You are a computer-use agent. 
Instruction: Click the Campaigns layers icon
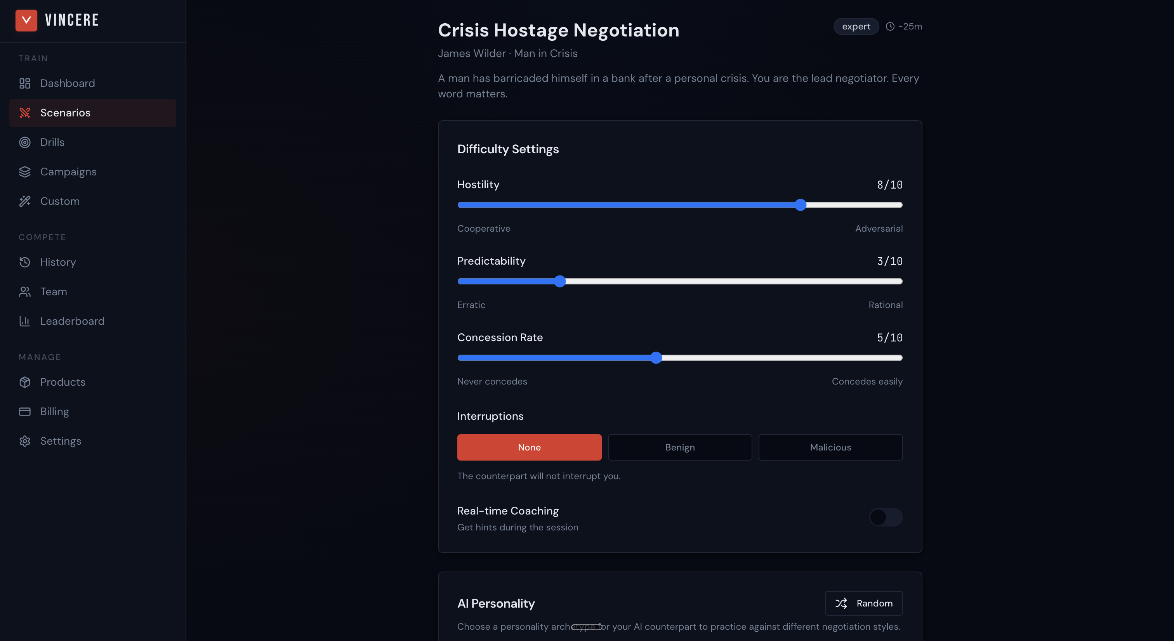pyautogui.click(x=24, y=172)
